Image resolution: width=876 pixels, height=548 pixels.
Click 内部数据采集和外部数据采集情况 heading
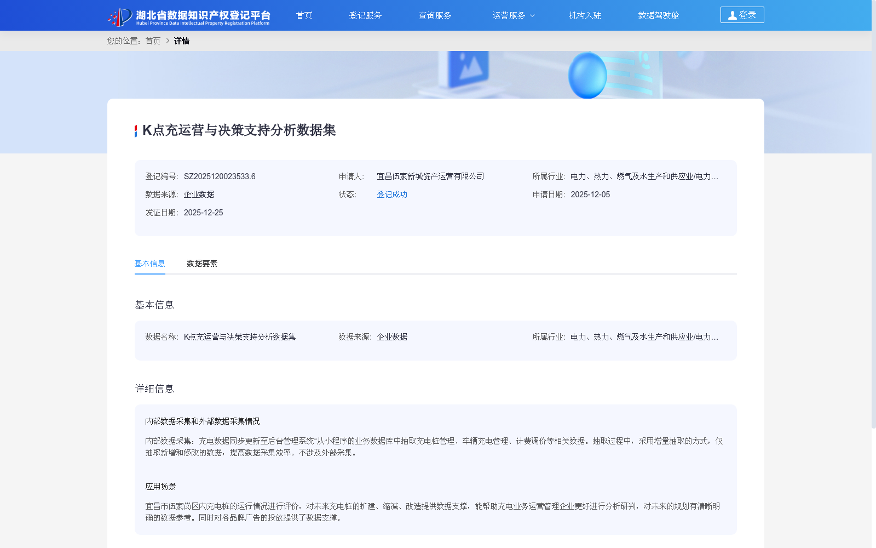click(x=203, y=421)
